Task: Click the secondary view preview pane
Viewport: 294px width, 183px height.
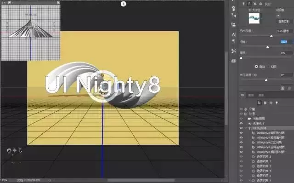Action: click(31, 33)
